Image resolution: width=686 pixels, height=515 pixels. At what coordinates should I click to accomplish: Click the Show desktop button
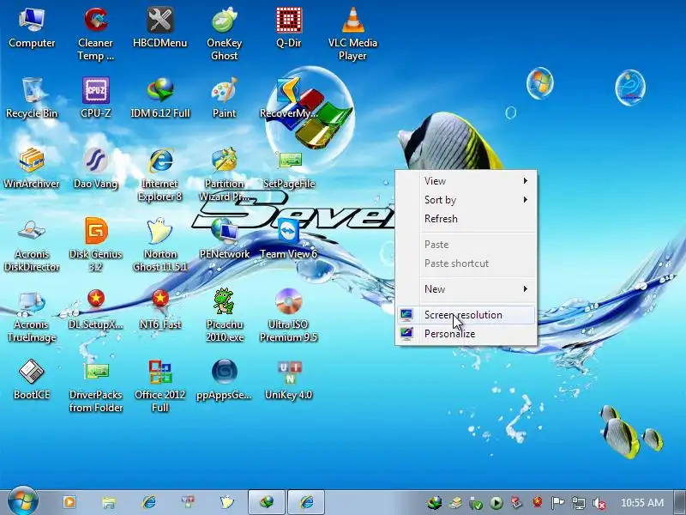tap(679, 502)
